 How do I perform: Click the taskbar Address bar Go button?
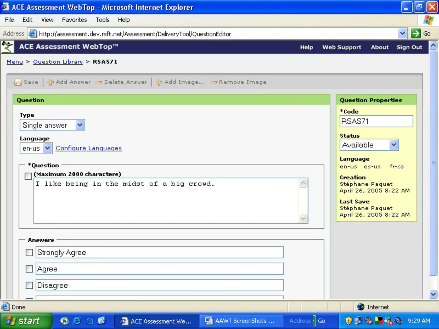point(322,321)
